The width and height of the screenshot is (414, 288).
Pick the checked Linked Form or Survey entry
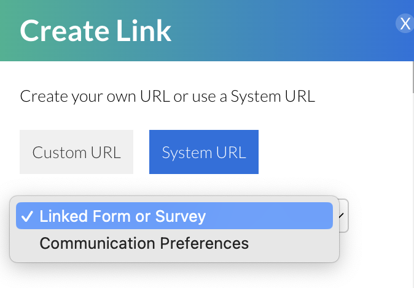(x=123, y=216)
